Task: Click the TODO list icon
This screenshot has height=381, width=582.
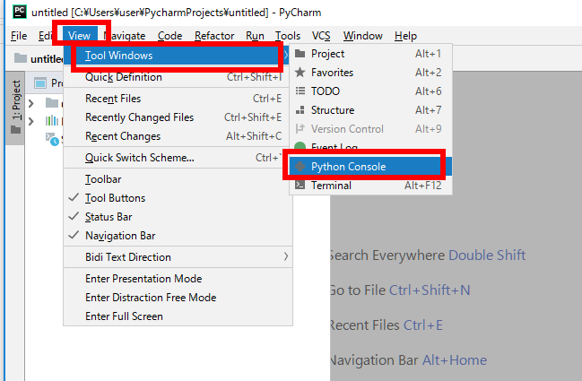Action: [300, 91]
